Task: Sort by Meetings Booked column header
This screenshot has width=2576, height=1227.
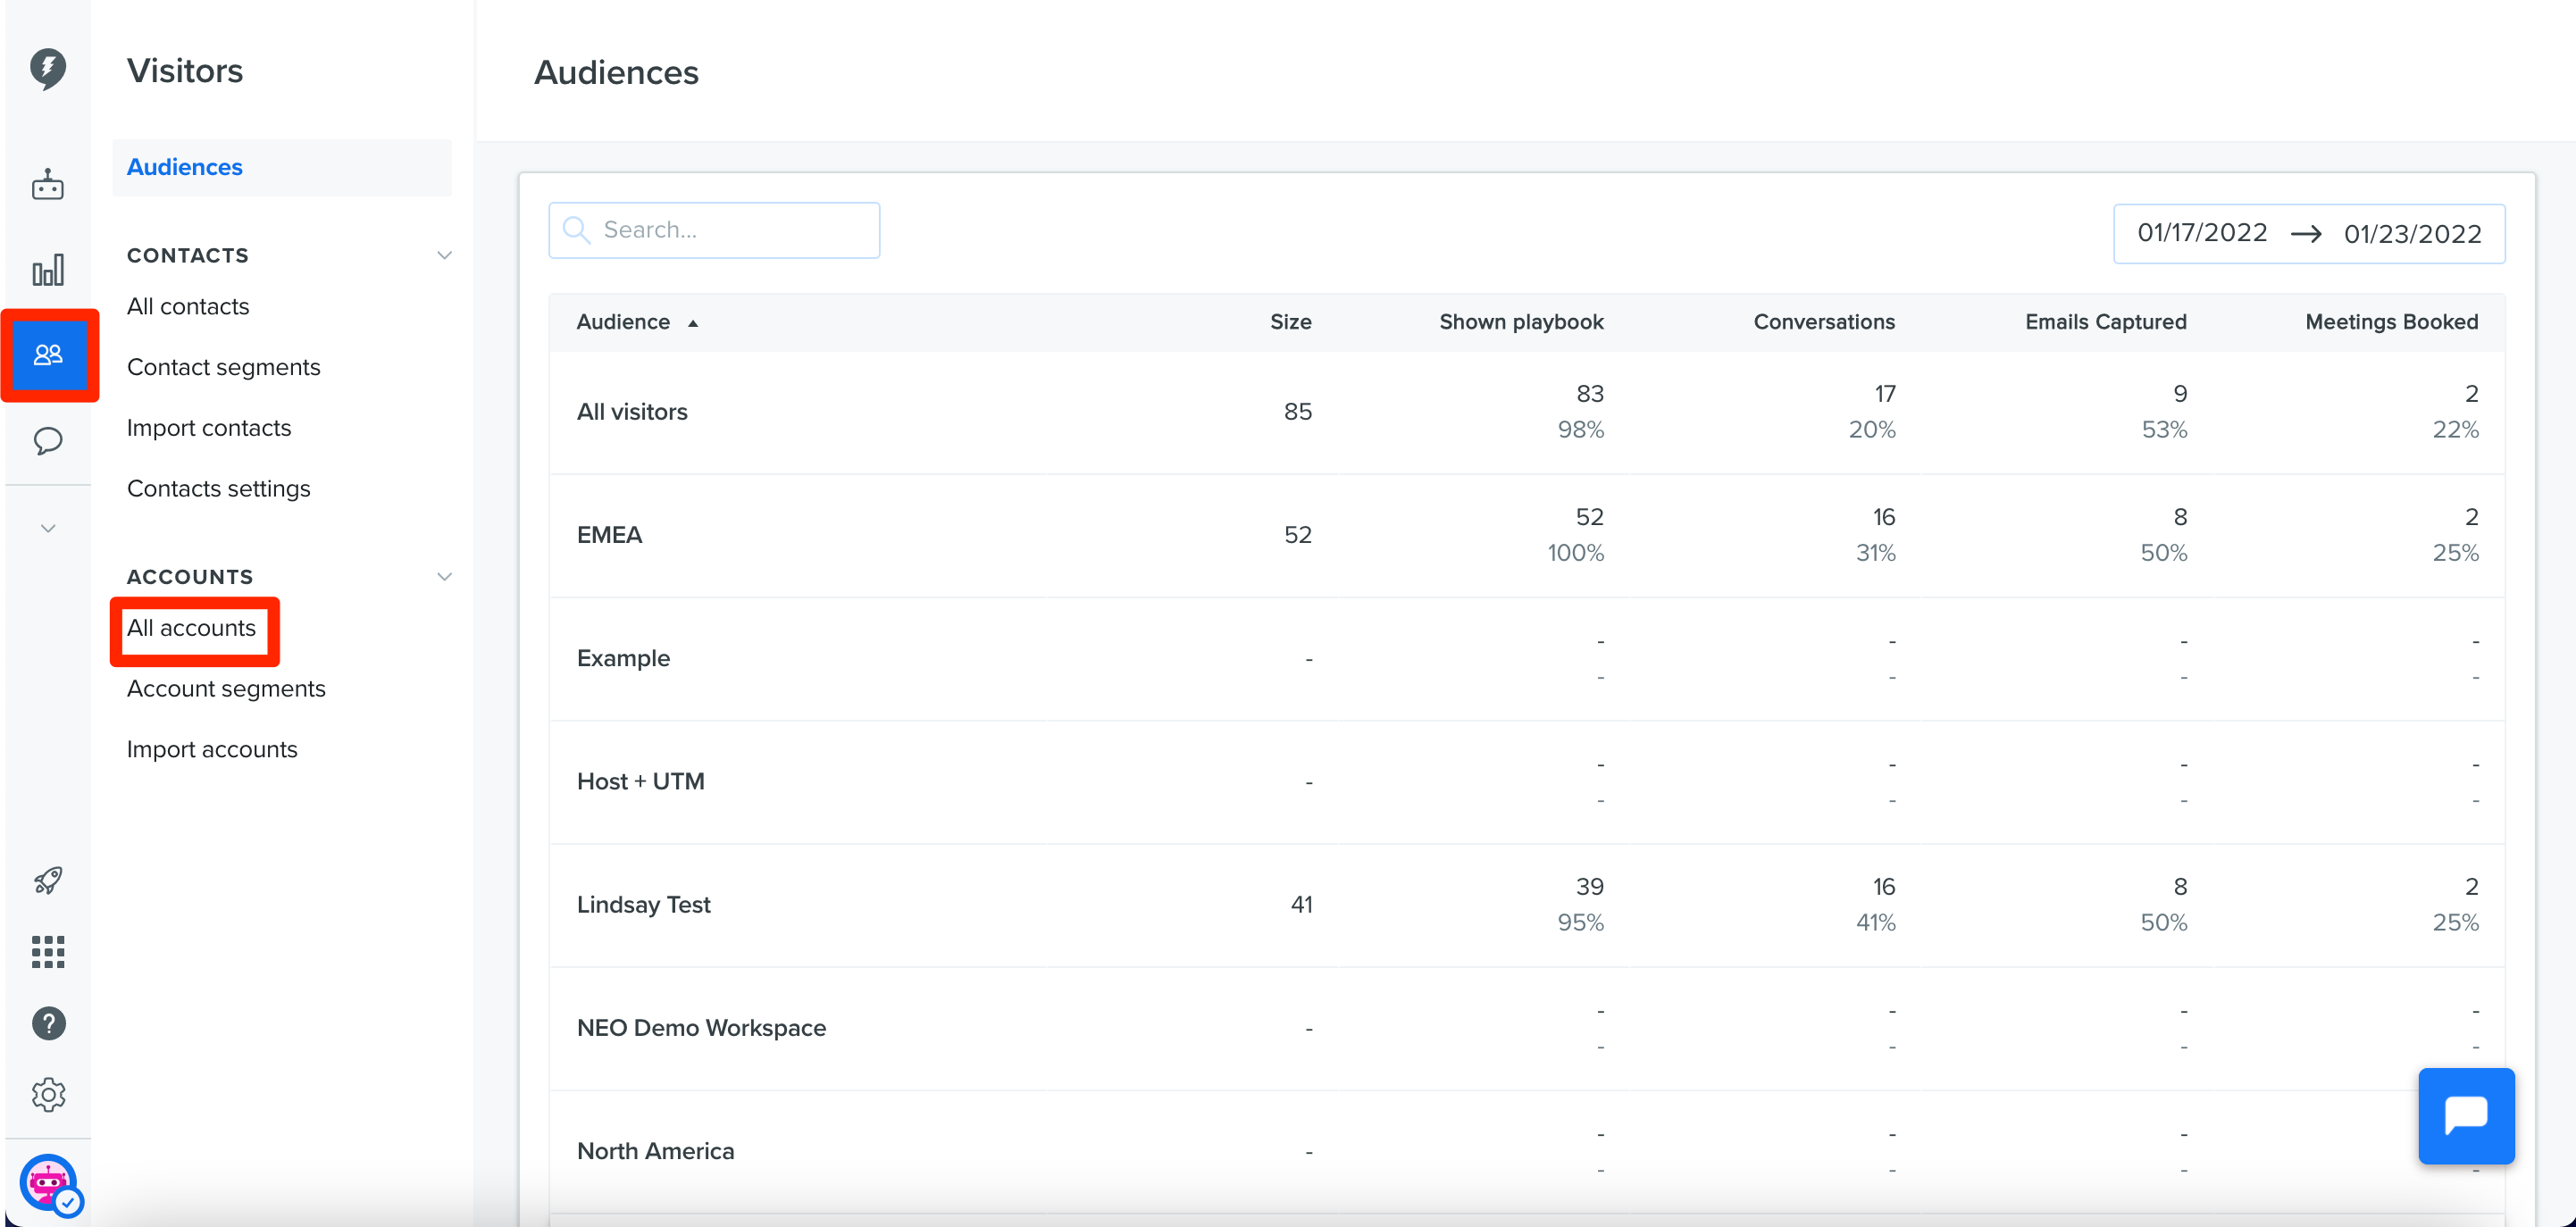Action: pyautogui.click(x=2391, y=322)
